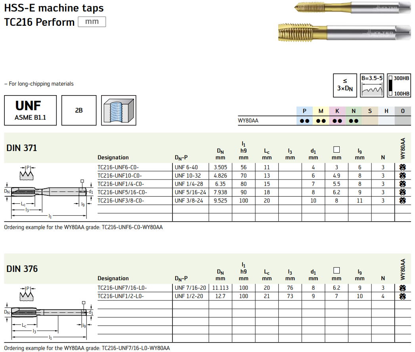Viewport: 415px width, 352px height.
Task: Click the rotated WY80AA header in DIN 371 table
Action: [x=403, y=149]
